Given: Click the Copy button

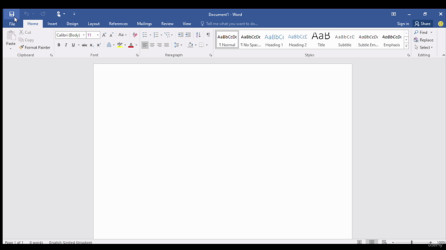Looking at the screenshot, I should (26, 40).
